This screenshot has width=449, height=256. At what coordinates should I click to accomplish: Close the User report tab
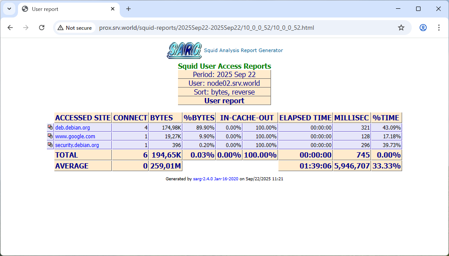(113, 9)
